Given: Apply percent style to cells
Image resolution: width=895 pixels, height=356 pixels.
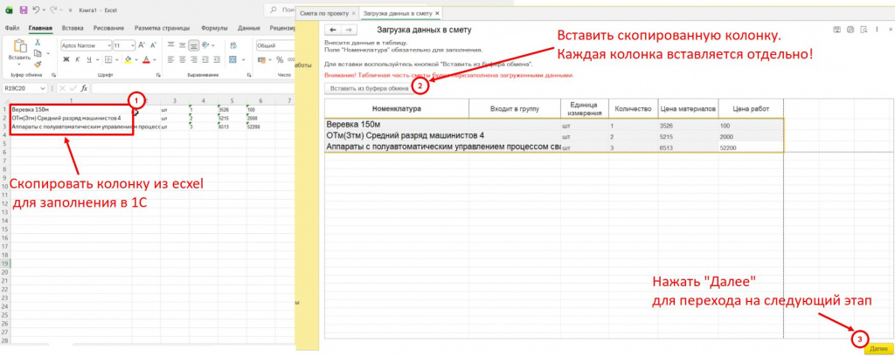Looking at the screenshot, I should click(x=280, y=59).
